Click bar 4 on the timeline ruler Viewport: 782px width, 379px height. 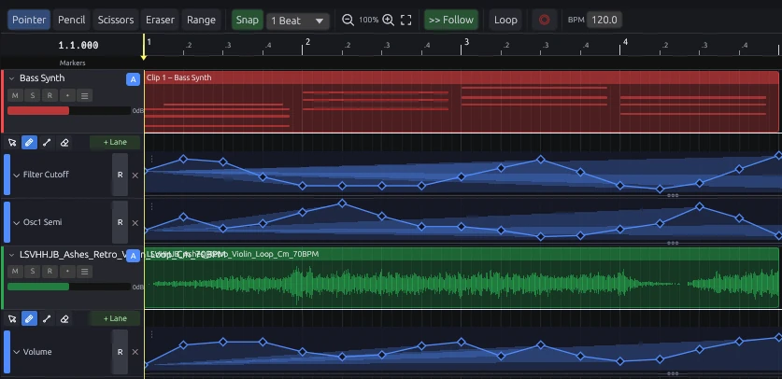tap(623, 44)
